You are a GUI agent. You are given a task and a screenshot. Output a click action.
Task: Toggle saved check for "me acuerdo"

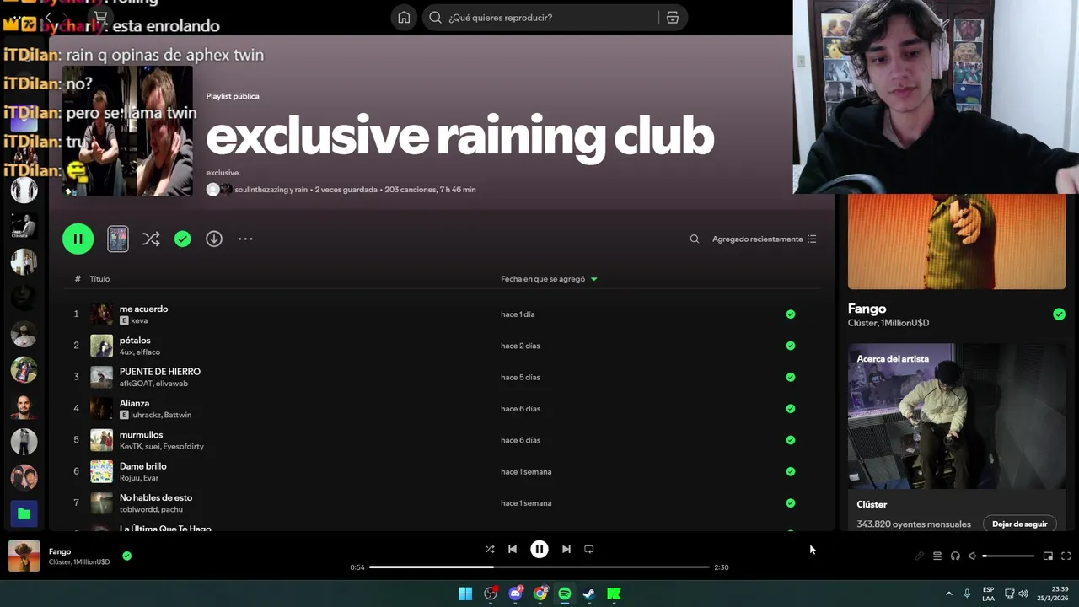(791, 314)
